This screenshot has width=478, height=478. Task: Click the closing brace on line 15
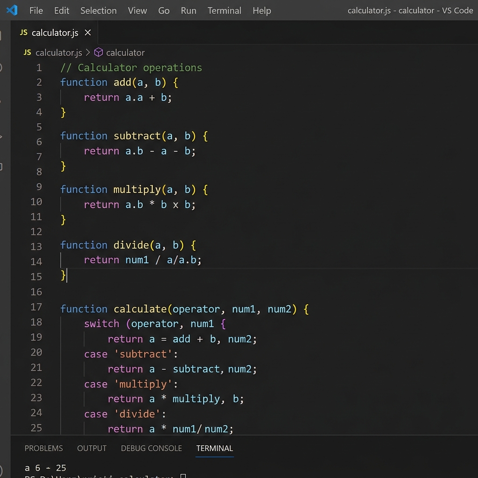coord(63,275)
